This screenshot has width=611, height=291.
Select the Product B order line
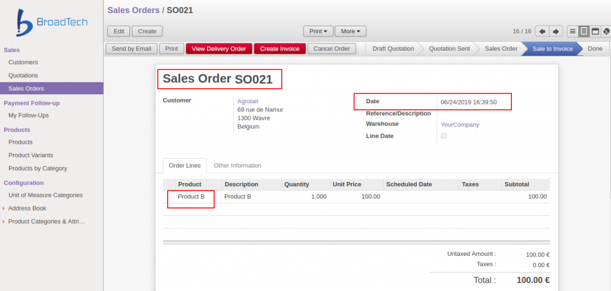pyautogui.click(x=191, y=196)
